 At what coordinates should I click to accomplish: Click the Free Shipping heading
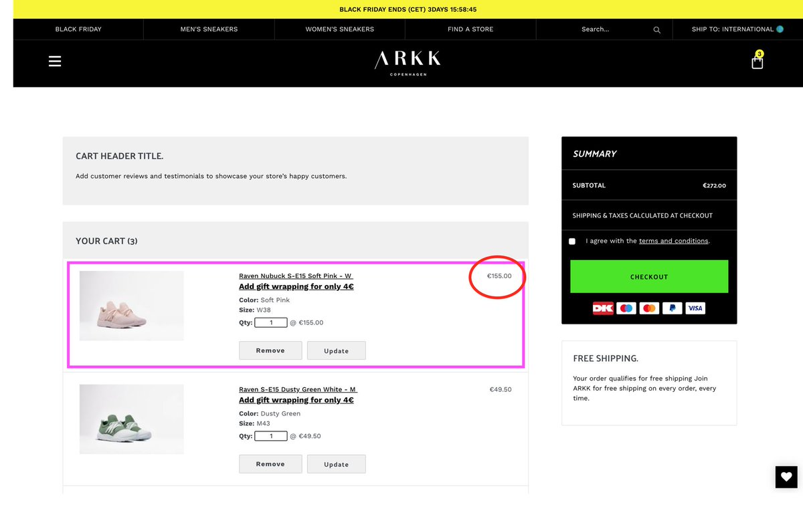[x=606, y=359]
